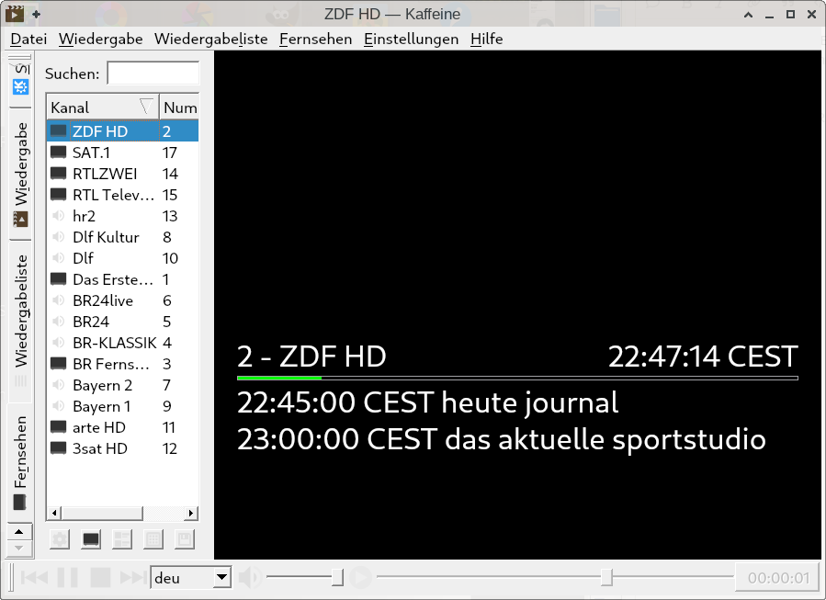
Task: Click the save recording floppy icon
Action: (x=185, y=539)
